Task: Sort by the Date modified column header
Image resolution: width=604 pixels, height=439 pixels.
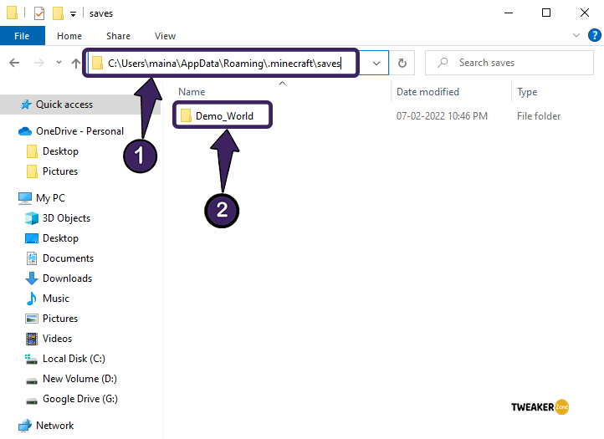Action: tap(427, 92)
